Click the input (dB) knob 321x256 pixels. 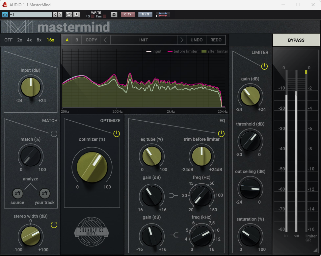click(31, 87)
